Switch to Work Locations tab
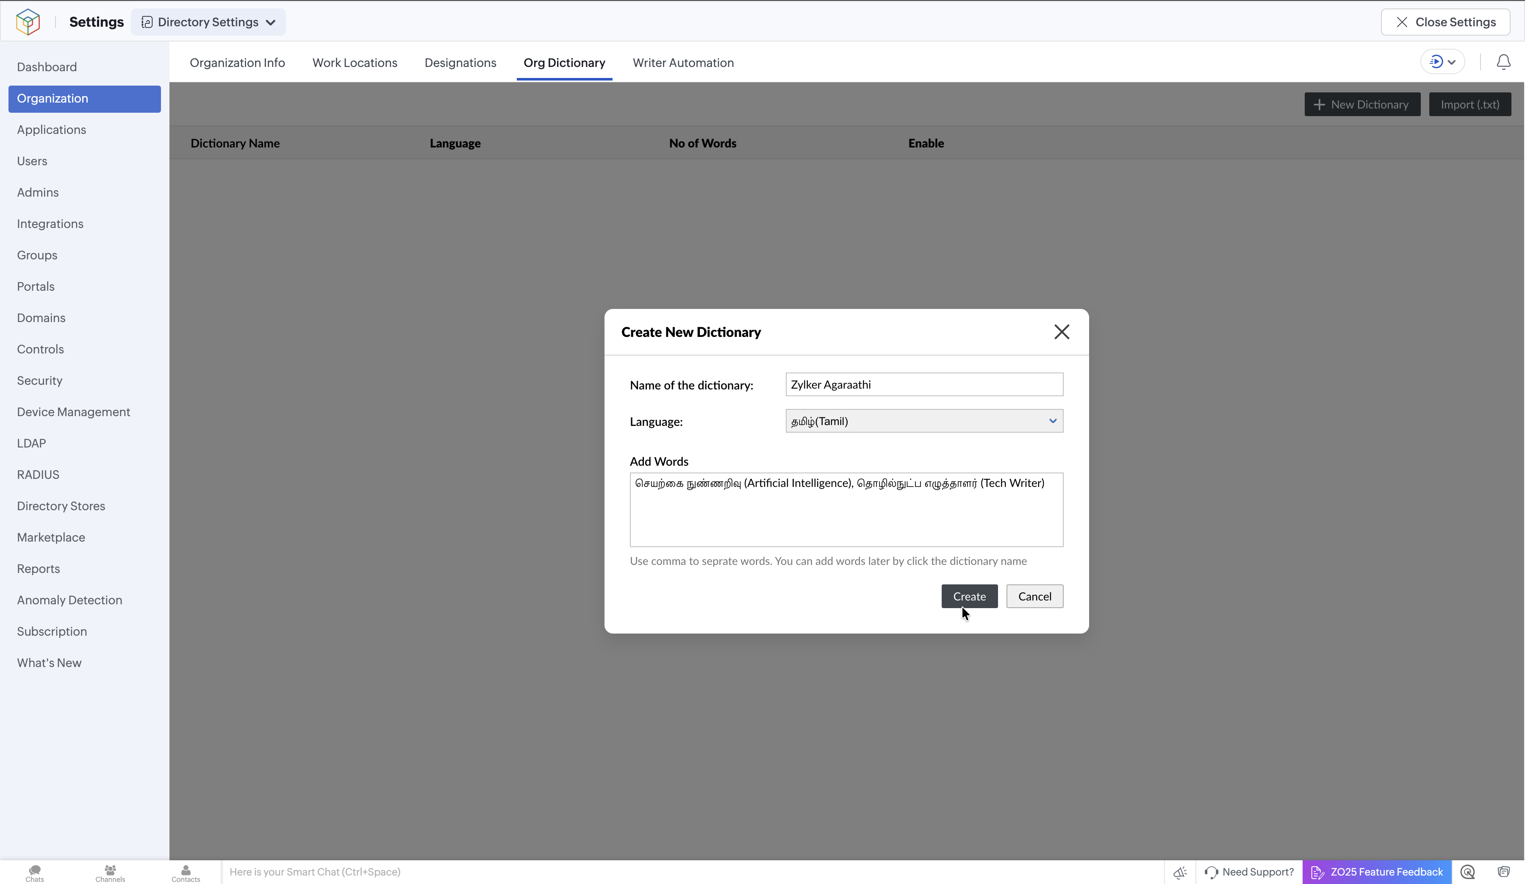 [355, 62]
